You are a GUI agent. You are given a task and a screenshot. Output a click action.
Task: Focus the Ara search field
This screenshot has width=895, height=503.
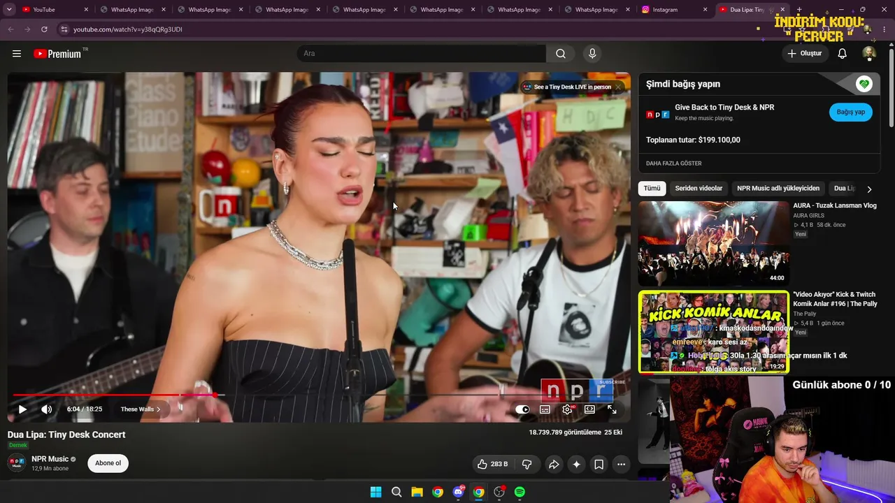point(422,54)
